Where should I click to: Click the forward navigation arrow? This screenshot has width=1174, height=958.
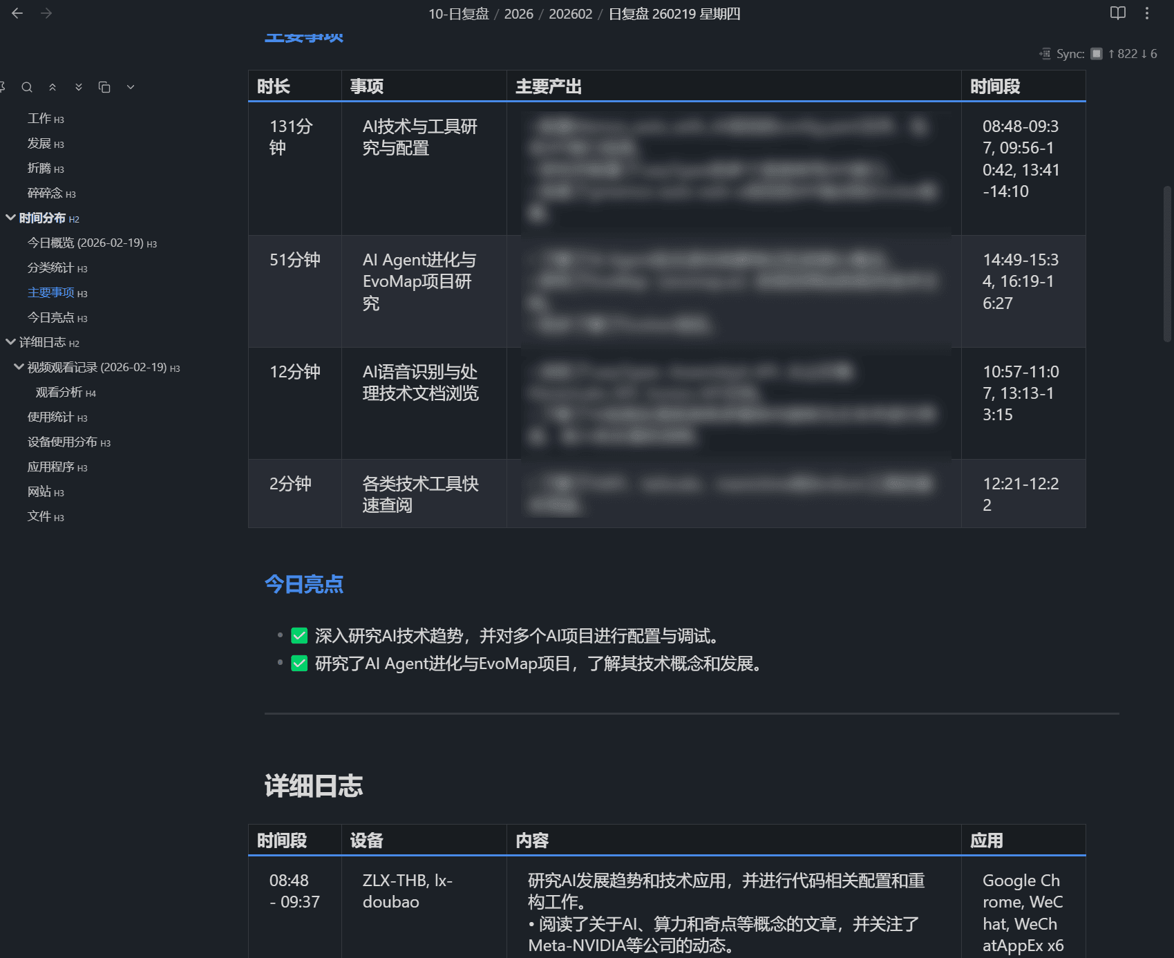click(x=46, y=13)
